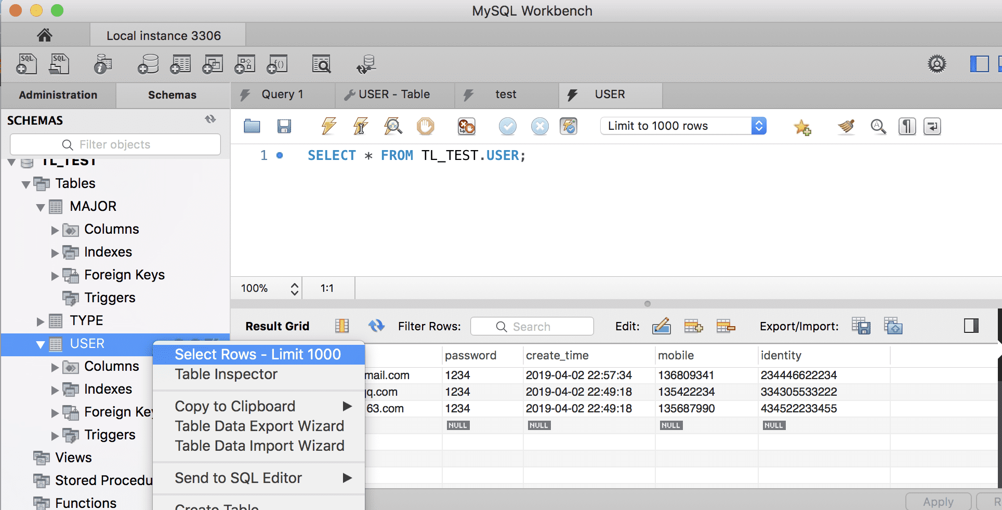The height and width of the screenshot is (510, 1002).
Task: Save the current SQL script
Action: [284, 126]
